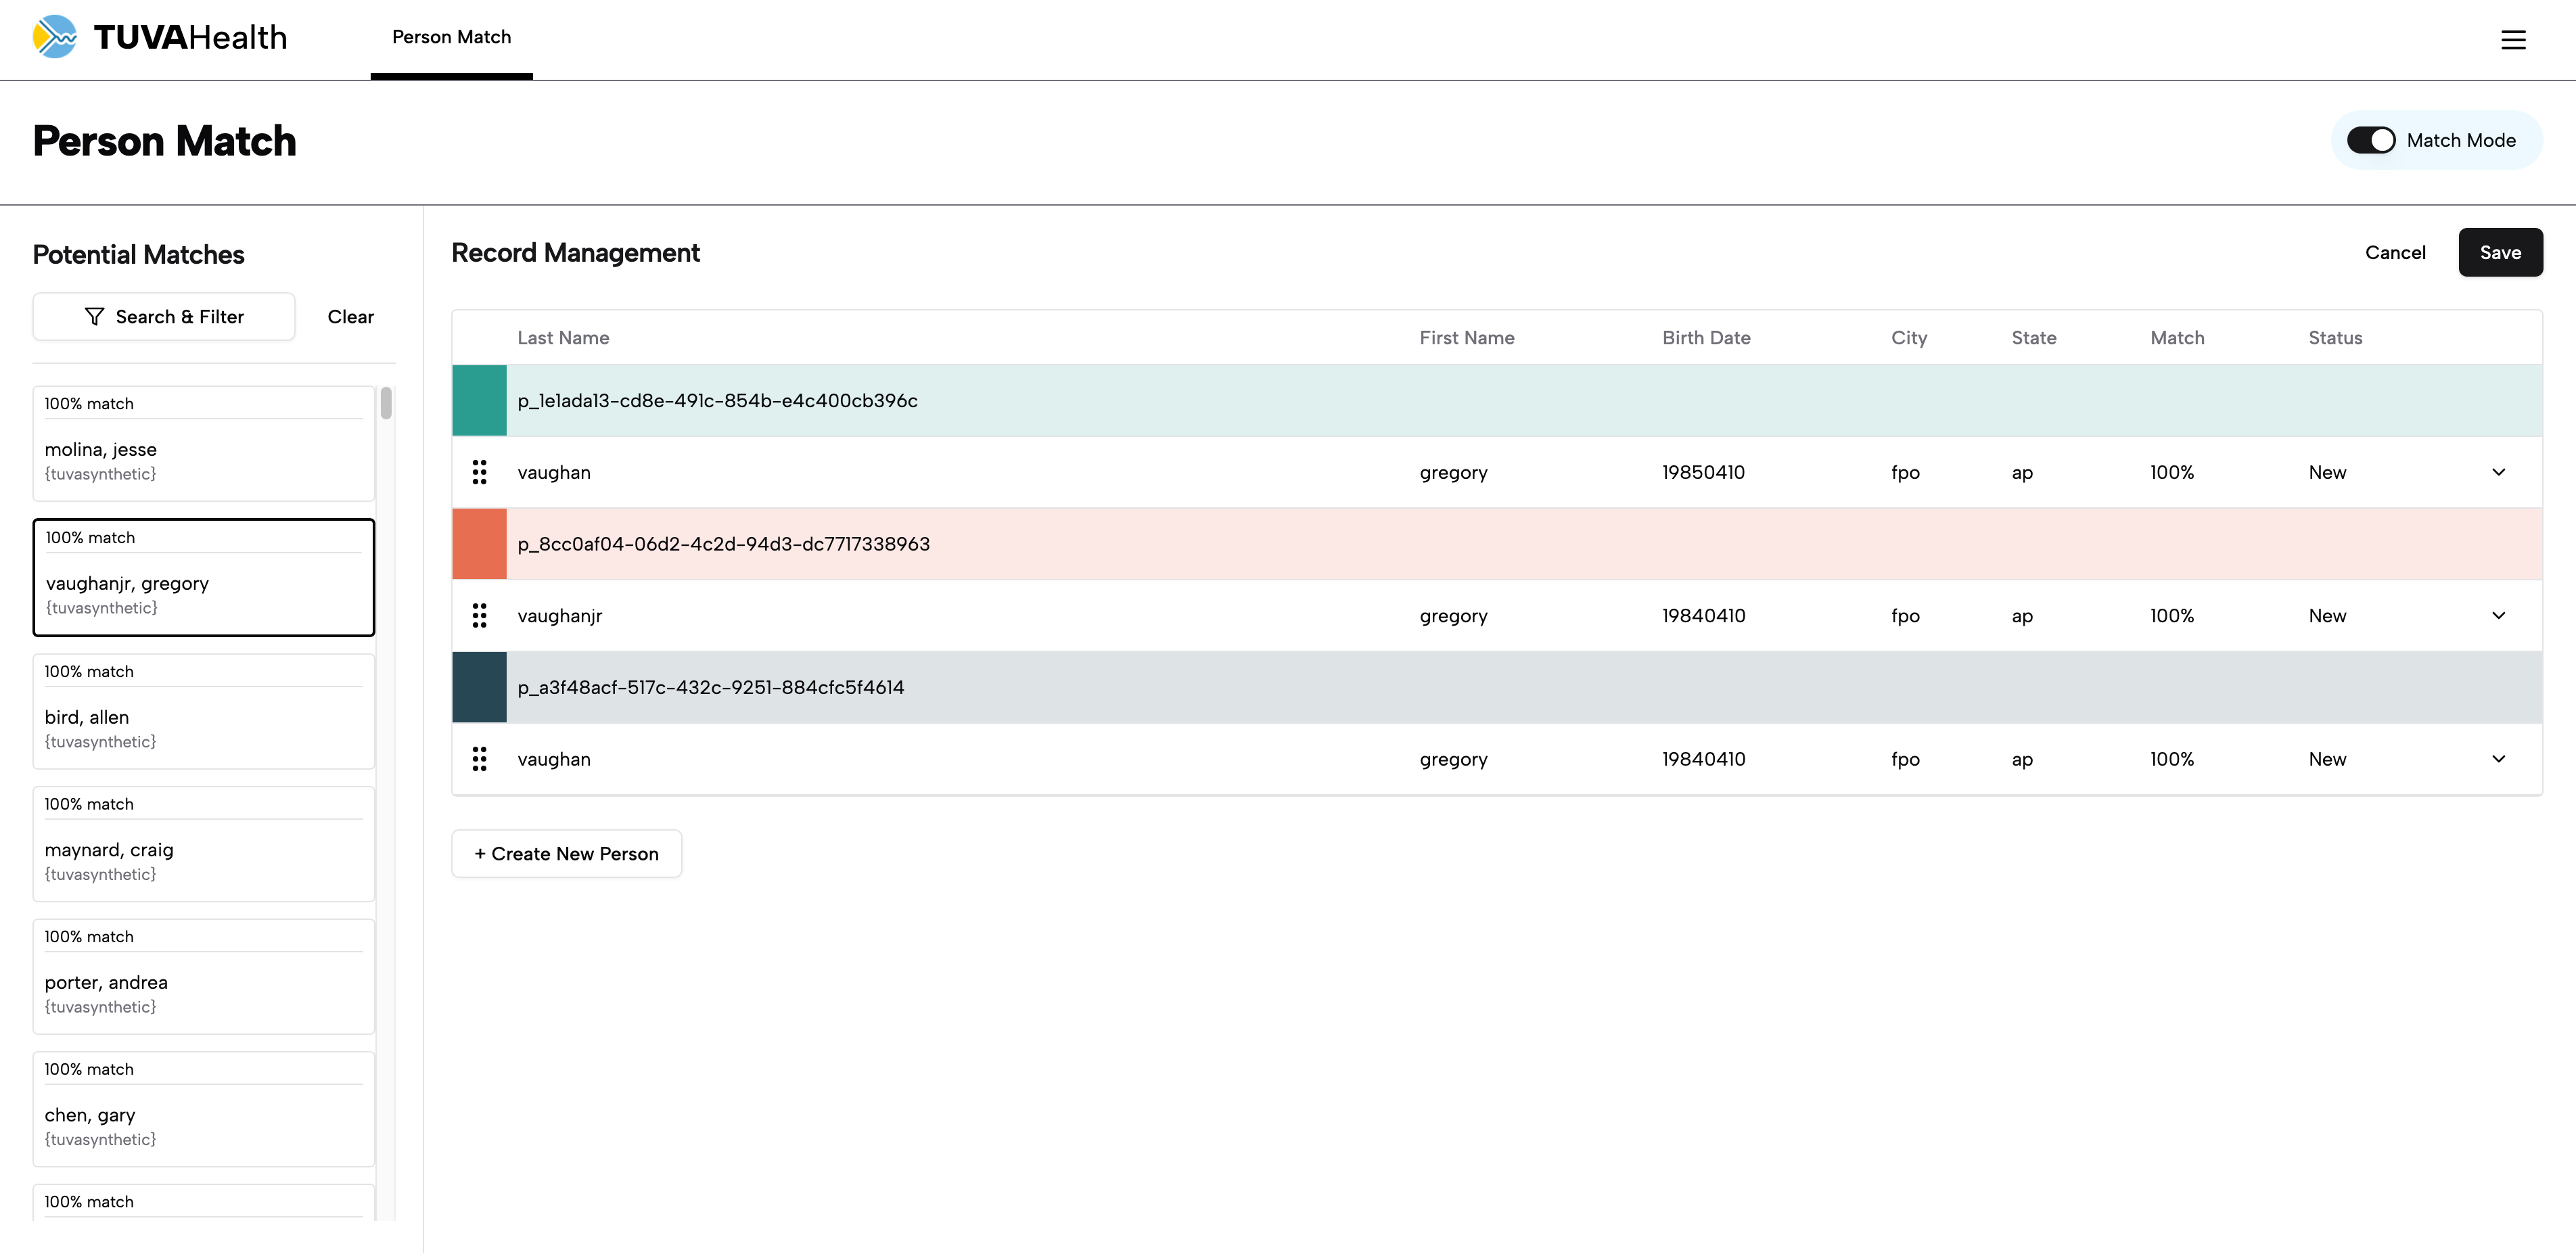Open the hamburger menu icon

click(x=2513, y=40)
